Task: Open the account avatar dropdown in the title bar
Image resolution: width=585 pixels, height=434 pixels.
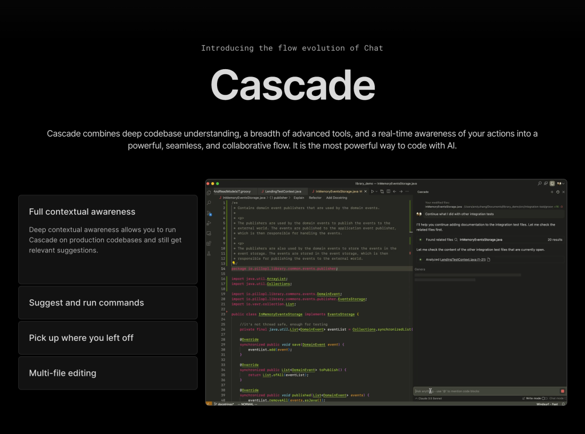Action: (x=561, y=183)
